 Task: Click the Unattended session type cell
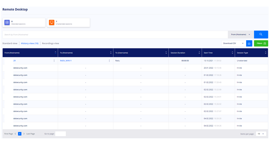pyautogui.click(x=242, y=61)
